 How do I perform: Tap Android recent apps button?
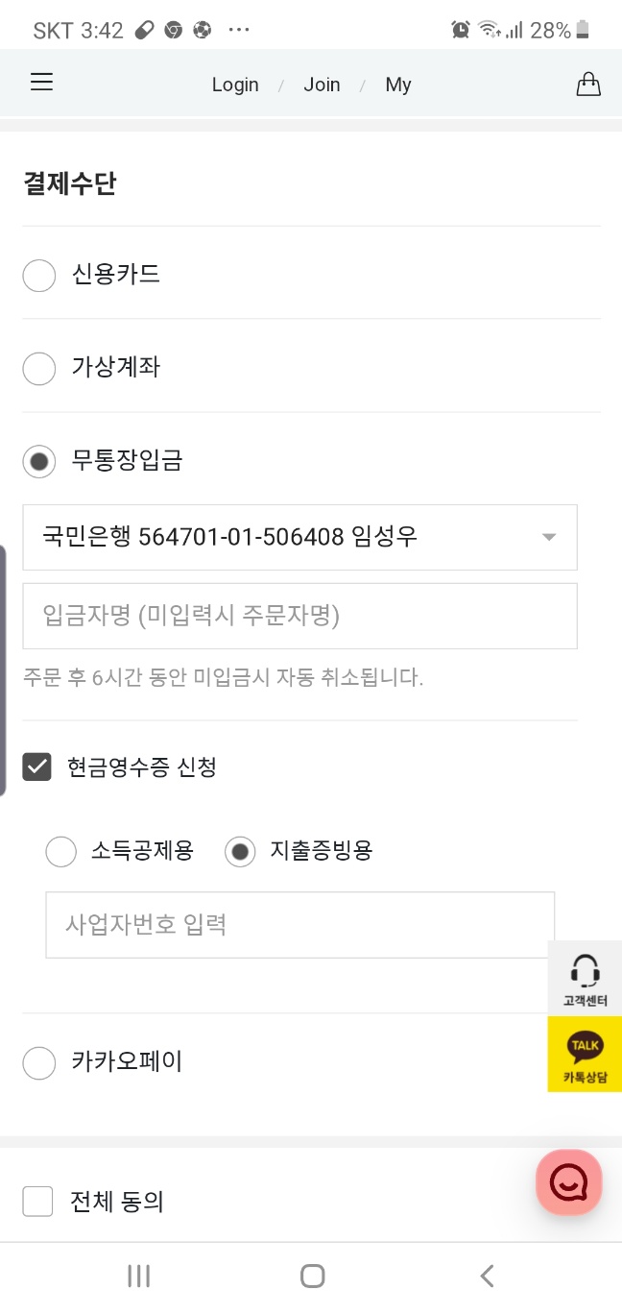pos(139,1276)
